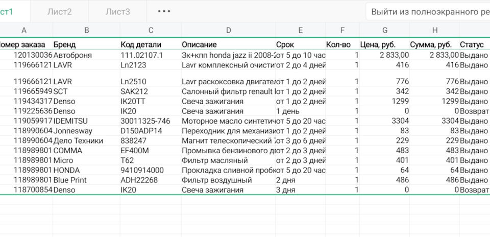The image size is (490, 237).
Task: Select order number cell 118700854
Action: (x=26, y=190)
